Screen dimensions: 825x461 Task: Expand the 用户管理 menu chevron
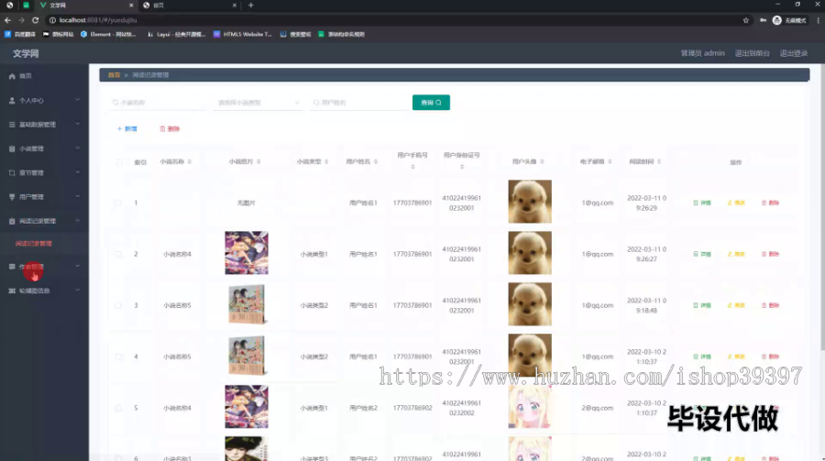(77, 196)
